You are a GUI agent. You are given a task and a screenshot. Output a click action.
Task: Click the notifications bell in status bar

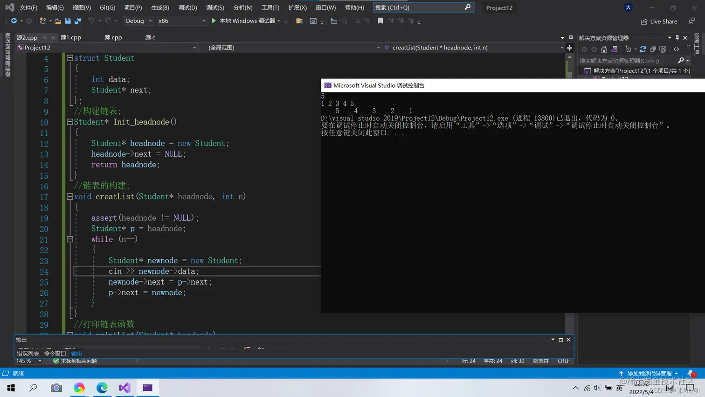click(691, 373)
